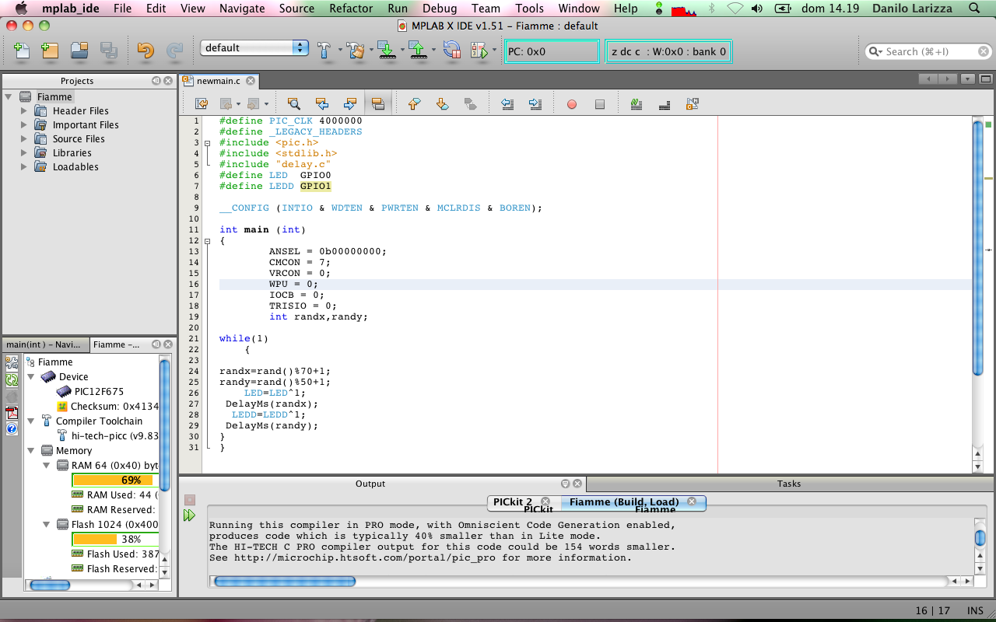Open the Debug menu
996x622 pixels.
[440, 9]
